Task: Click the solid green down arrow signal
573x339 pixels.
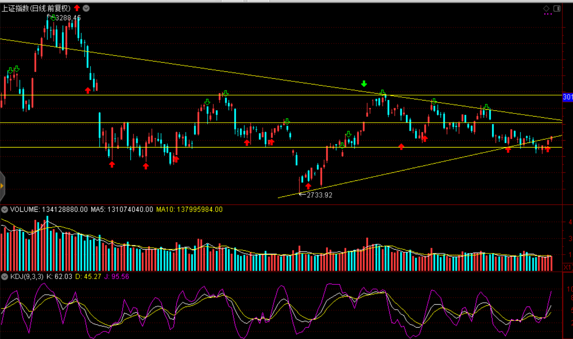Action: tap(364, 84)
